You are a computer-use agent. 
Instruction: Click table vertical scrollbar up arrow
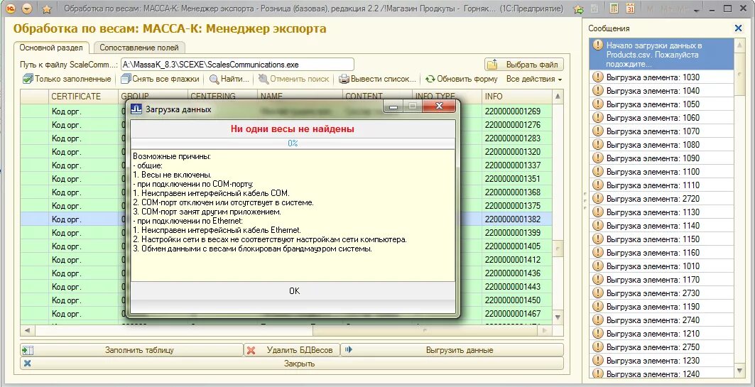[558, 97]
